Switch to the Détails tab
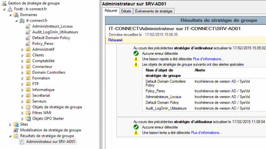The width and height of the screenshot is (266, 149). coord(126,11)
